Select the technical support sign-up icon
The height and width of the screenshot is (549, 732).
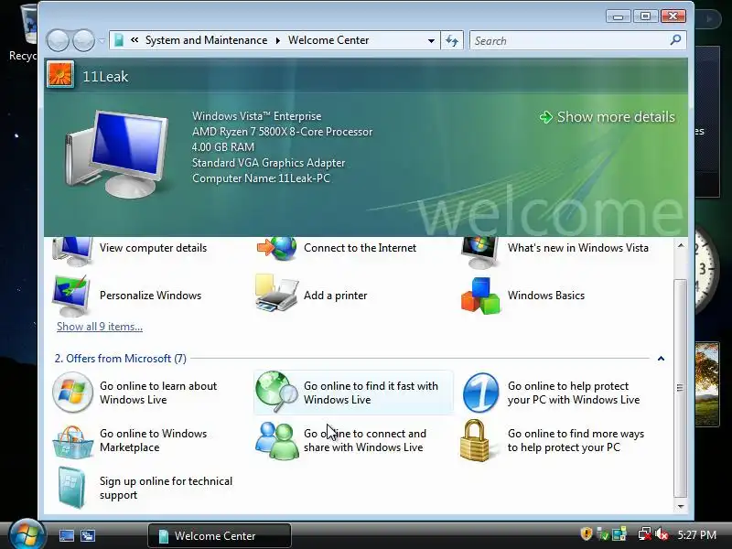(x=72, y=488)
